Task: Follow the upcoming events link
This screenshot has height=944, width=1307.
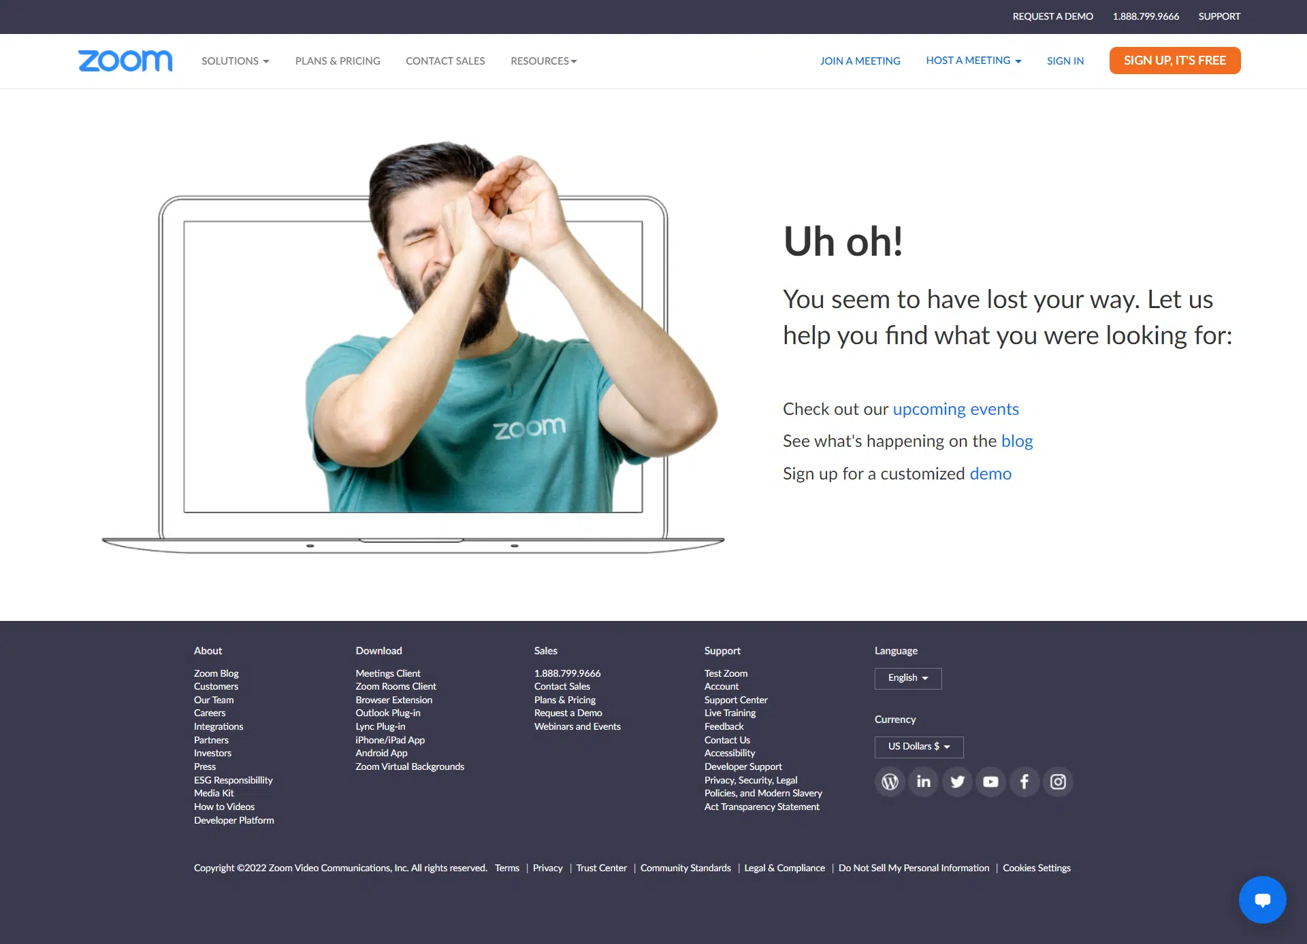Action: (956, 409)
